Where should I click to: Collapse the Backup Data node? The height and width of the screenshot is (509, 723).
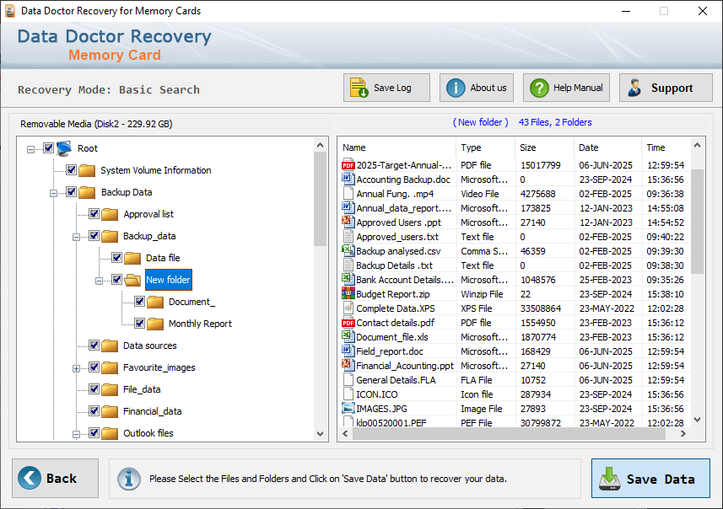(x=53, y=193)
